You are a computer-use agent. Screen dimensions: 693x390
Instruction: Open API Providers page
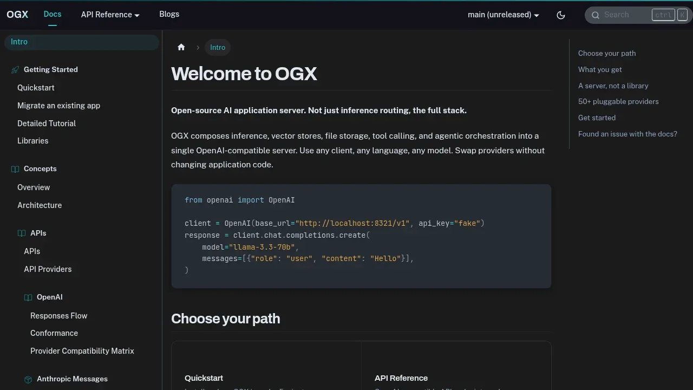click(x=48, y=269)
